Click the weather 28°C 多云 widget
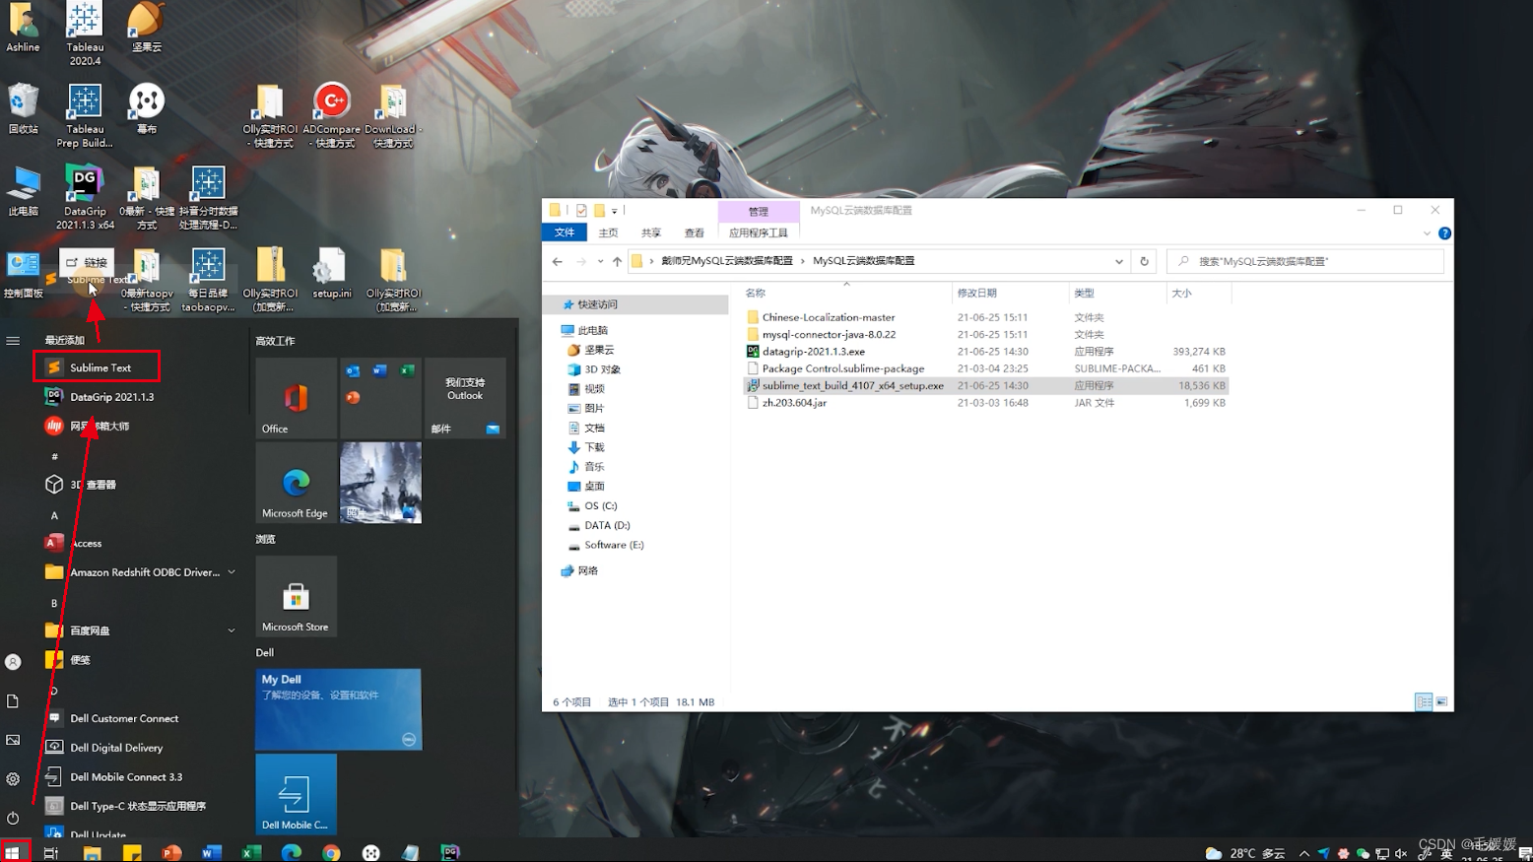 [1245, 853]
